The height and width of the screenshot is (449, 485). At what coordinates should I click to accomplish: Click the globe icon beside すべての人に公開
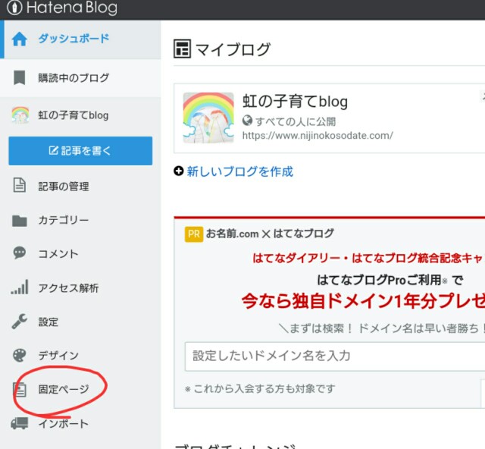[247, 121]
